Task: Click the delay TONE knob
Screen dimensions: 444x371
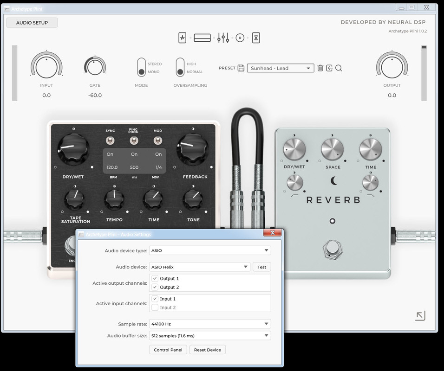Action: point(193,199)
